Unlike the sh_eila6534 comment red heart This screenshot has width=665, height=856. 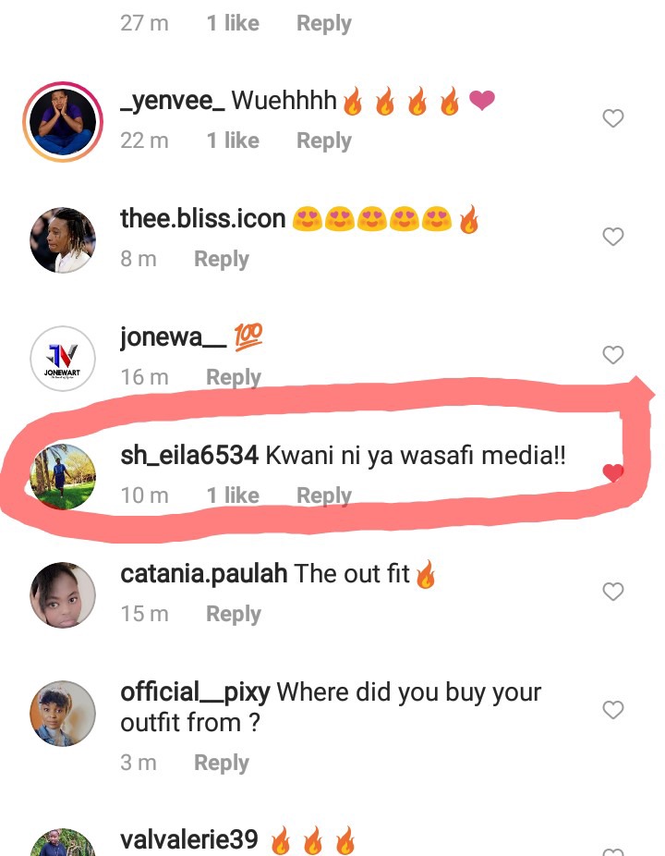coord(612,472)
